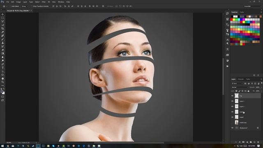
Task: Select the Hand tool
Action: click(x=2, y=79)
